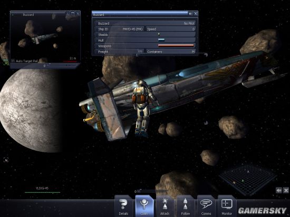Click the back arrow above GAMERSKY
This screenshot has width=290, height=217.
(279, 190)
